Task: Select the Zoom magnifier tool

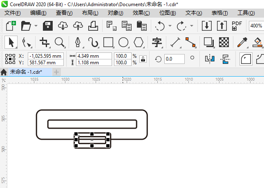Action: coord(60,42)
